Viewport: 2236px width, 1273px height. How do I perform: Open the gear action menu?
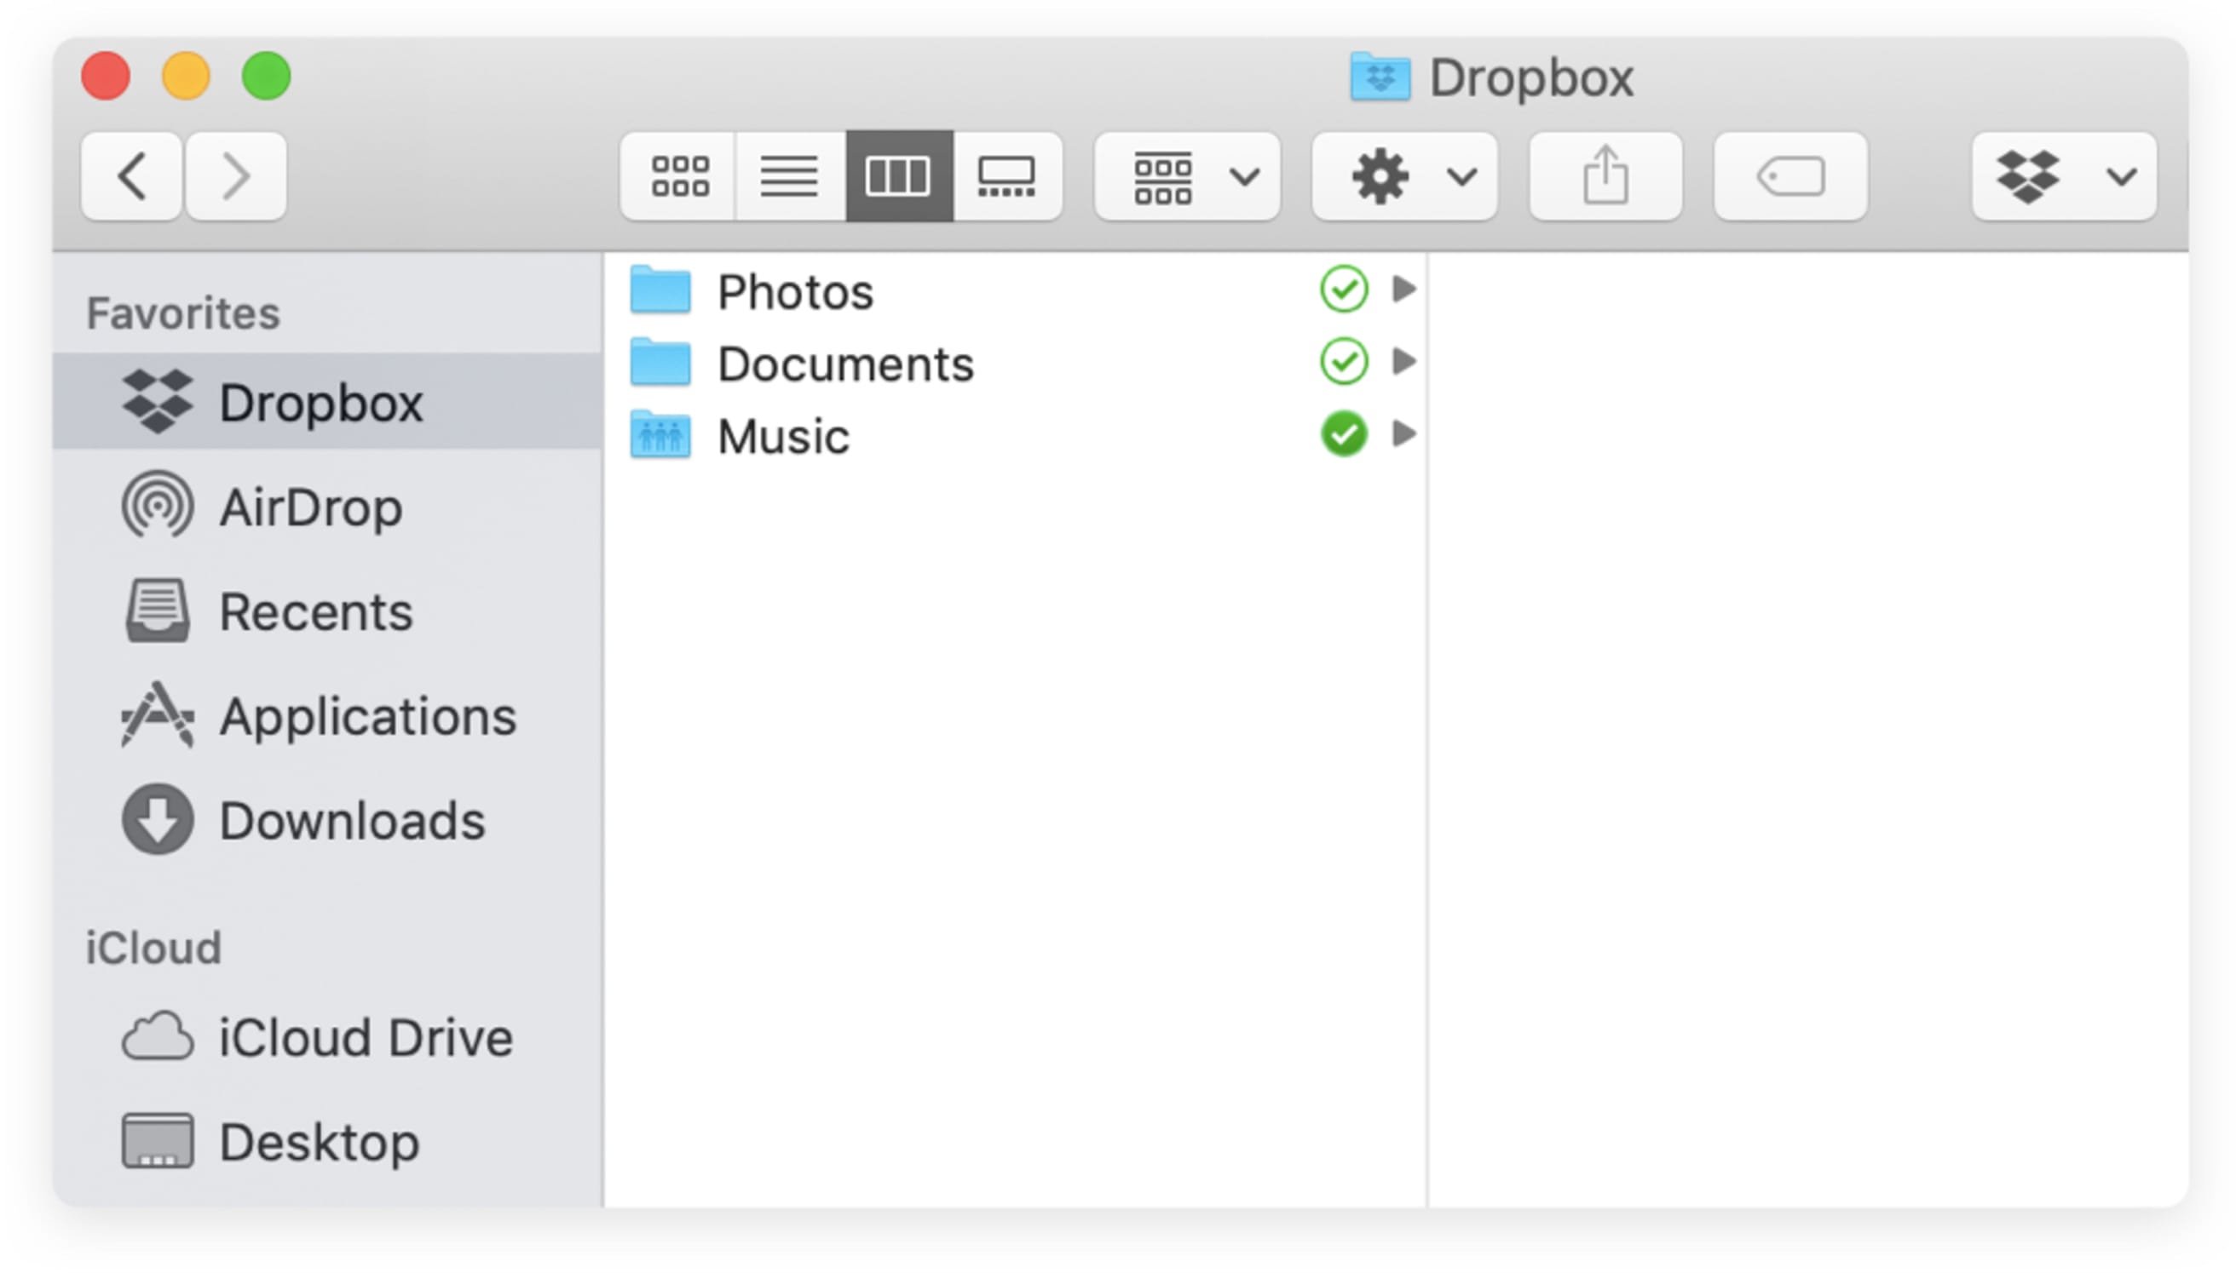[1404, 175]
